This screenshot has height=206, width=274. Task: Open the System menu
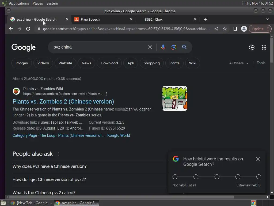pyautogui.click(x=52, y=3)
